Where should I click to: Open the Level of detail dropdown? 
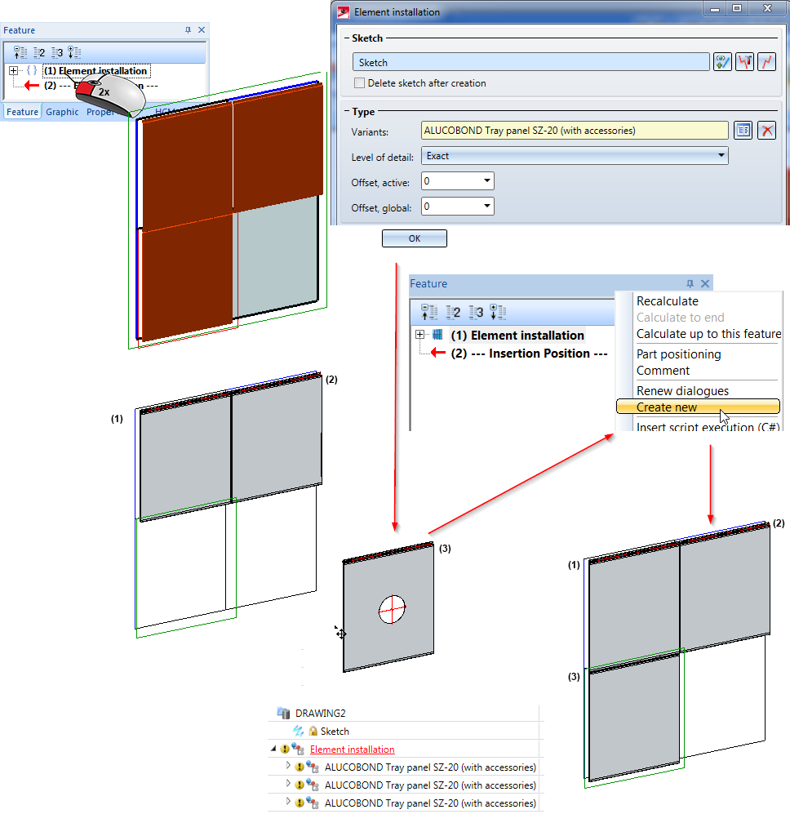pyautogui.click(x=575, y=156)
